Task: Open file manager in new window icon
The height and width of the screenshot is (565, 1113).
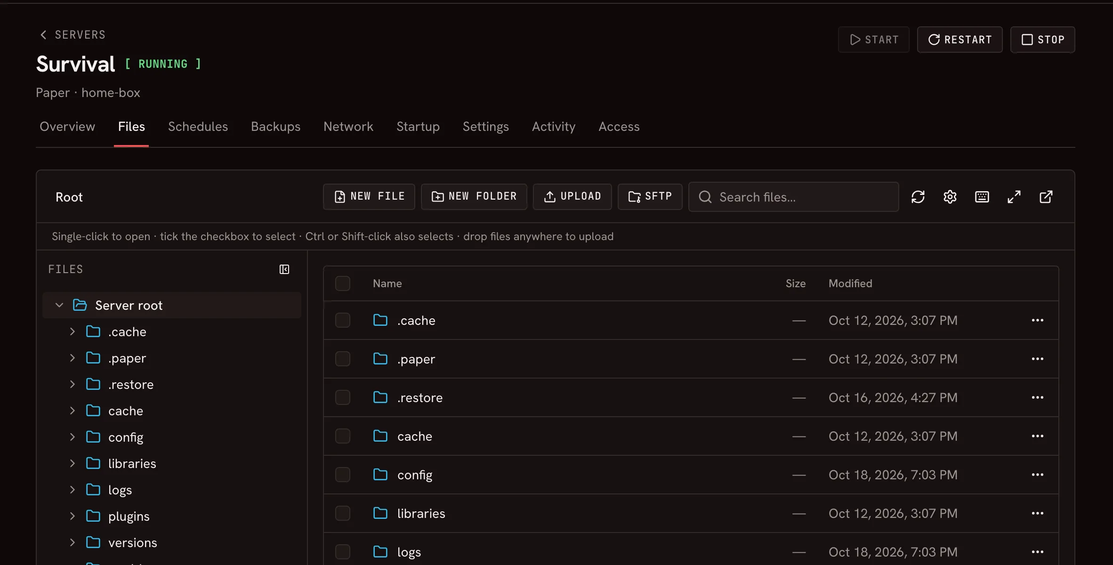Action: point(1046,197)
